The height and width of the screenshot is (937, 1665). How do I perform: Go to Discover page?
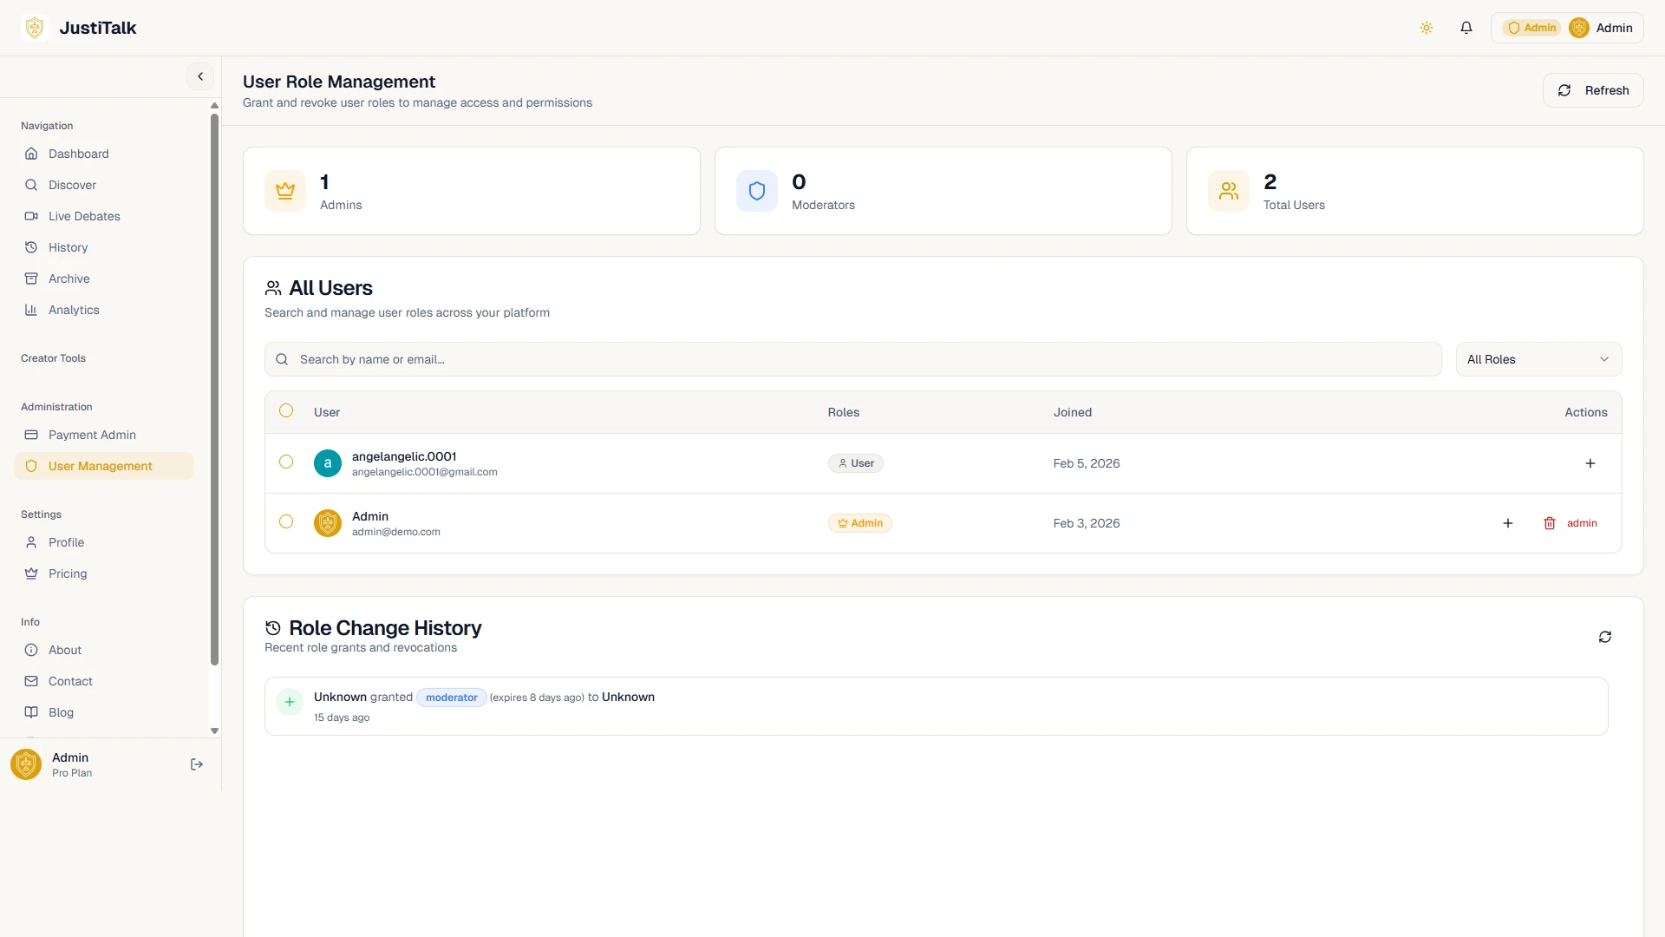(104, 185)
